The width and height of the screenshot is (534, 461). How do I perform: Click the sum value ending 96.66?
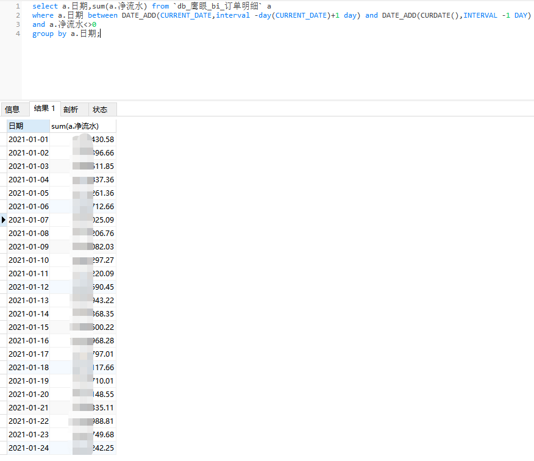(83, 152)
